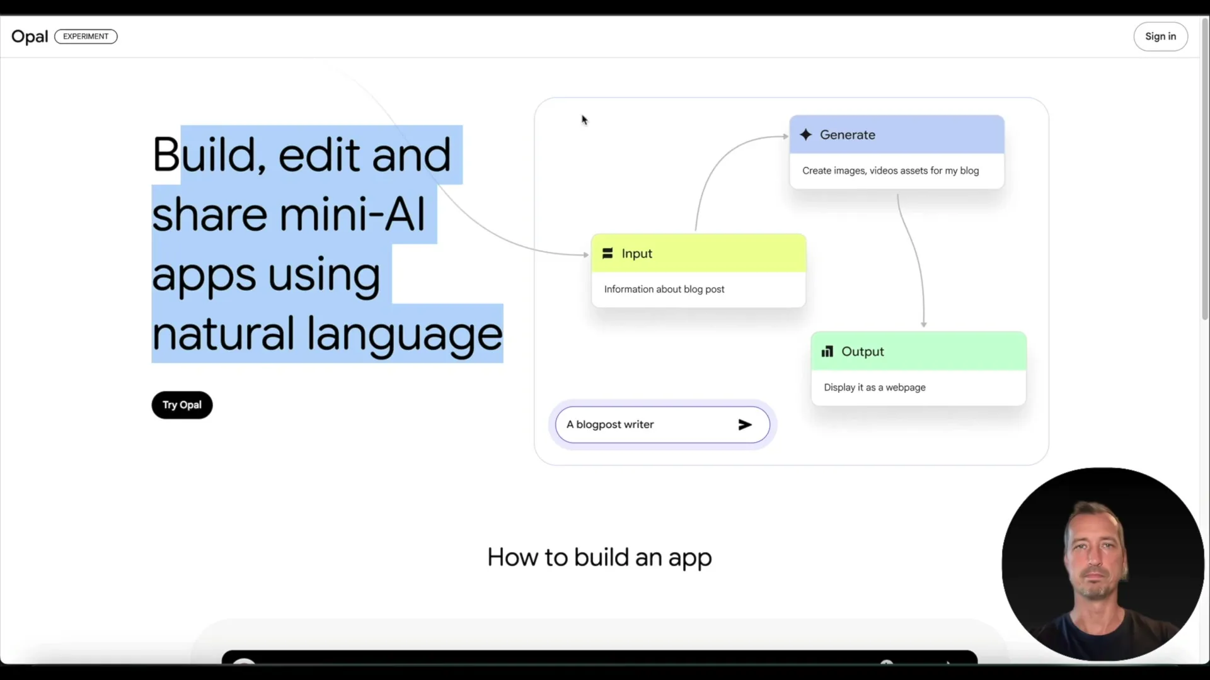Screen dimensions: 1210x680
Task: Click the sparkle icon on the Generate node
Action: pyautogui.click(x=807, y=135)
